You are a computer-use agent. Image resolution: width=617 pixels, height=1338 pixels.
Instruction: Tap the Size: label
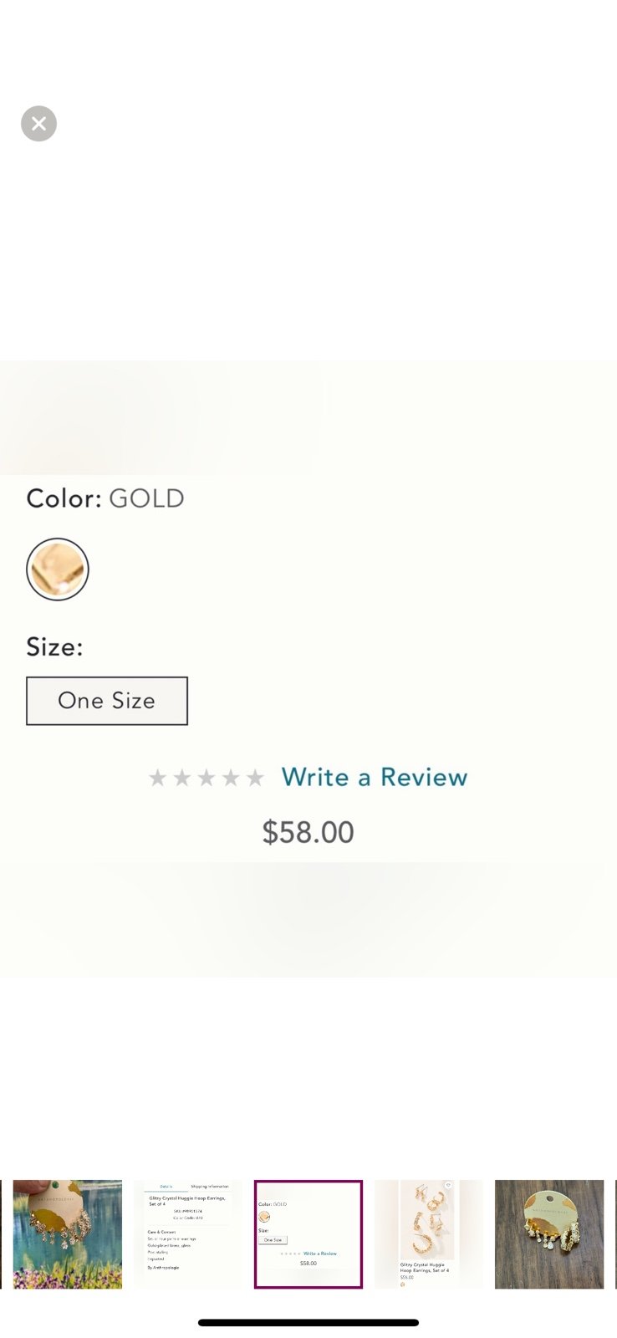(x=54, y=646)
